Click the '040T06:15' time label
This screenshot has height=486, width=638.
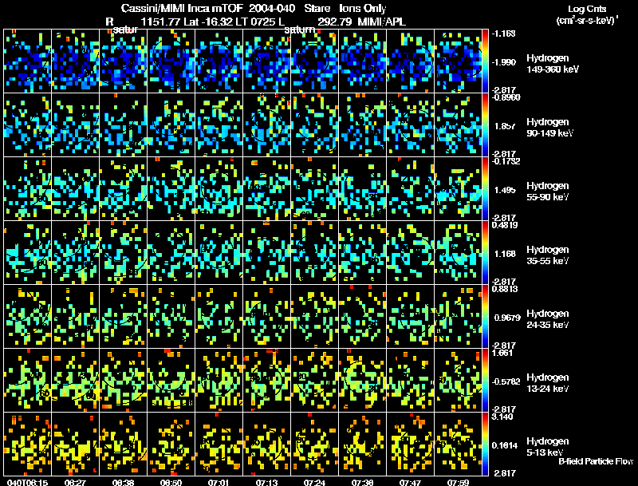27,483
